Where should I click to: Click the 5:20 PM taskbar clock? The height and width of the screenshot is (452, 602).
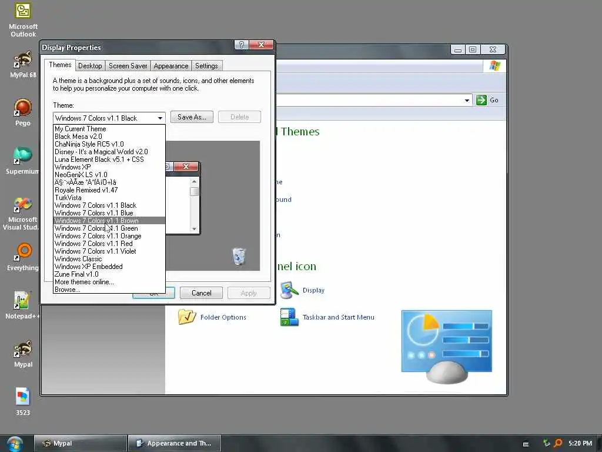click(580, 443)
